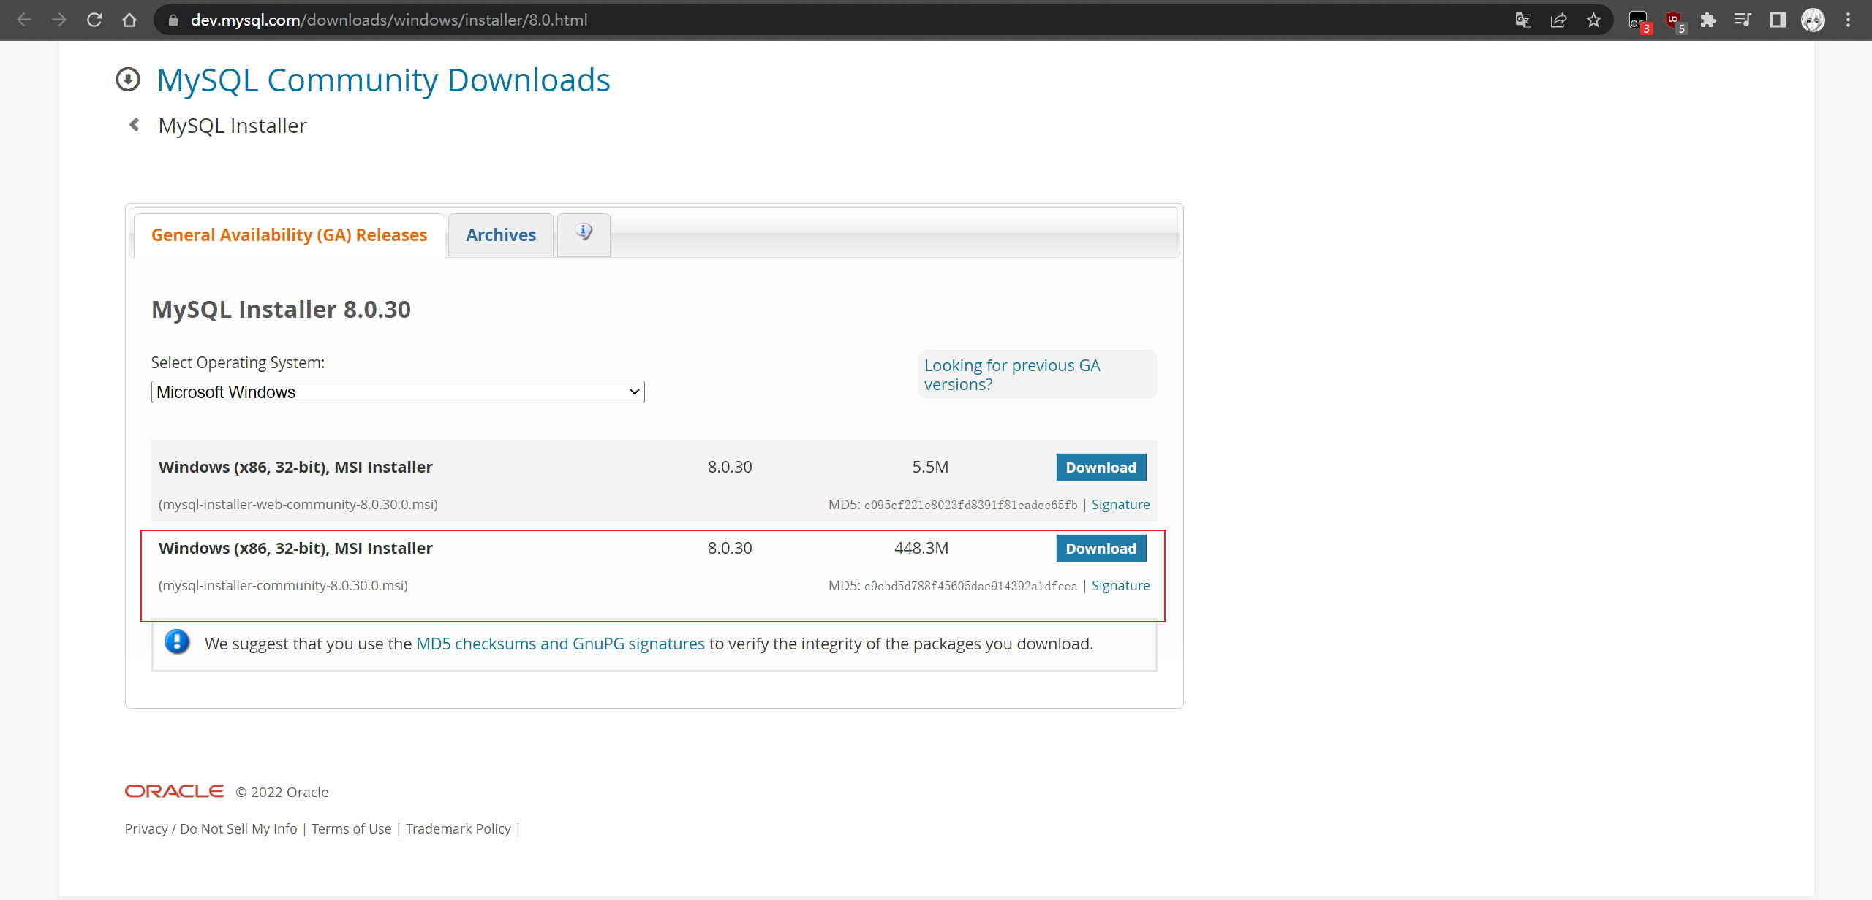Toggle the browser side panel icon
Screen dimensions: 1872x900
(1778, 20)
